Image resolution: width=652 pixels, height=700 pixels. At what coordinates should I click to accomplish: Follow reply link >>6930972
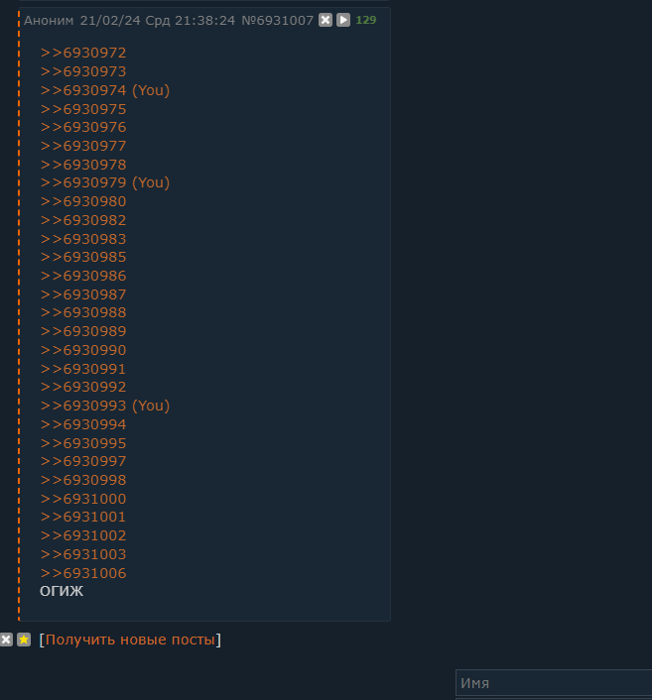pyautogui.click(x=83, y=53)
